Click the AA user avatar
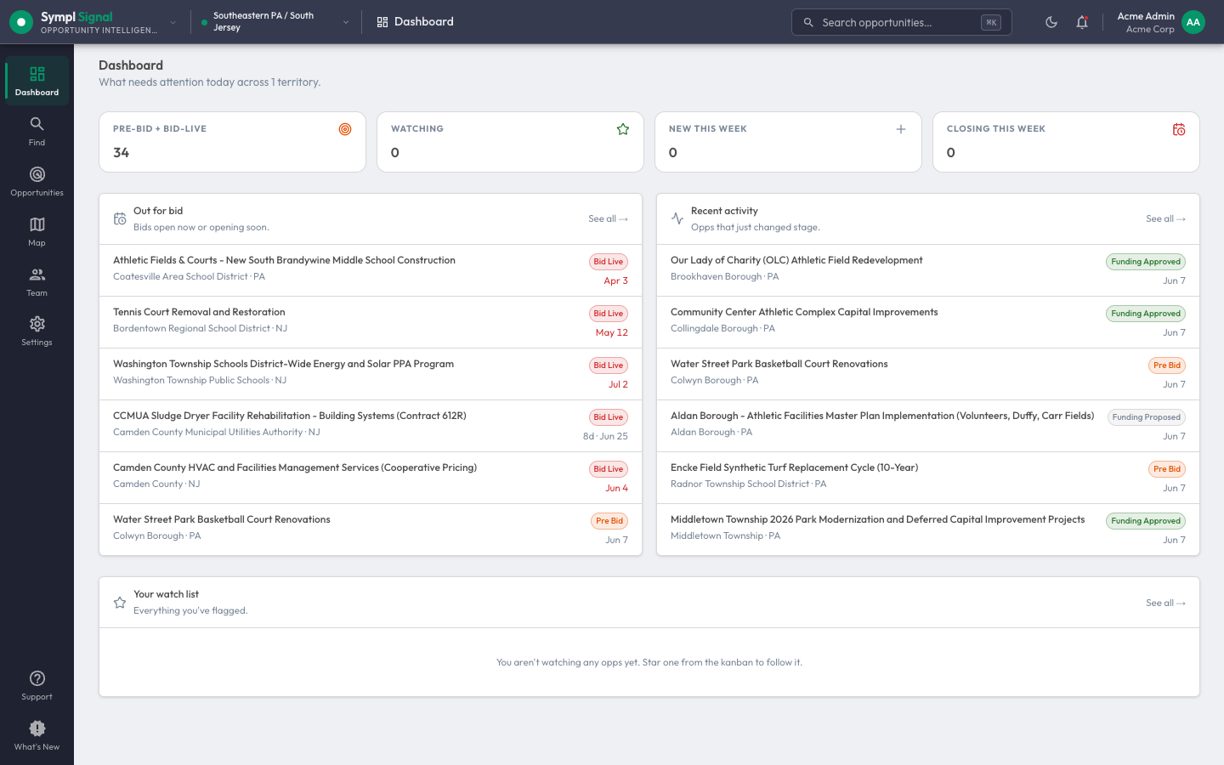 1193,22
